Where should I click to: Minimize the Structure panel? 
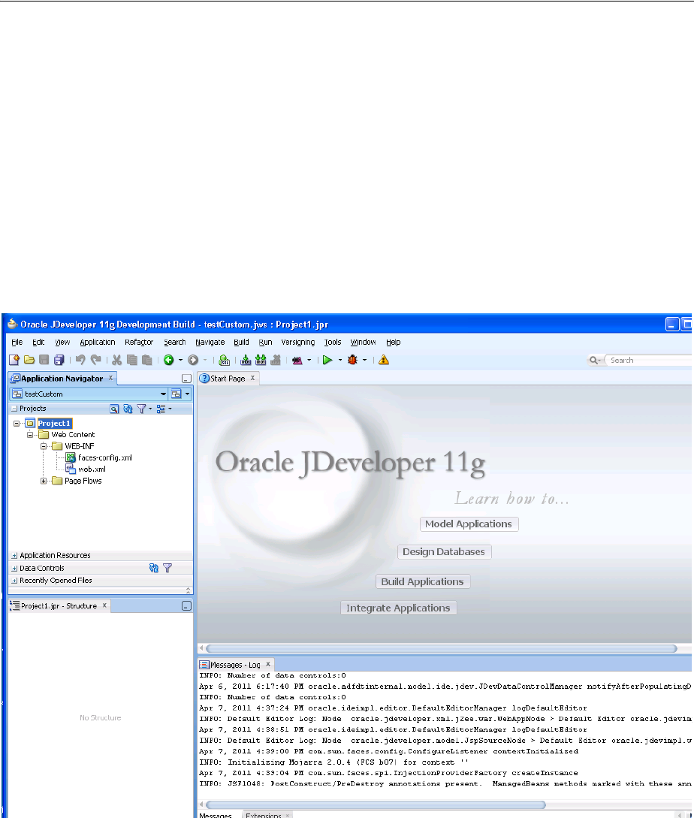coord(186,606)
